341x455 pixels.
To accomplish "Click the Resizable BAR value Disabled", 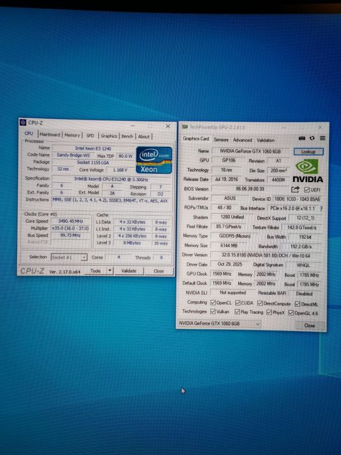I will click(305, 293).
